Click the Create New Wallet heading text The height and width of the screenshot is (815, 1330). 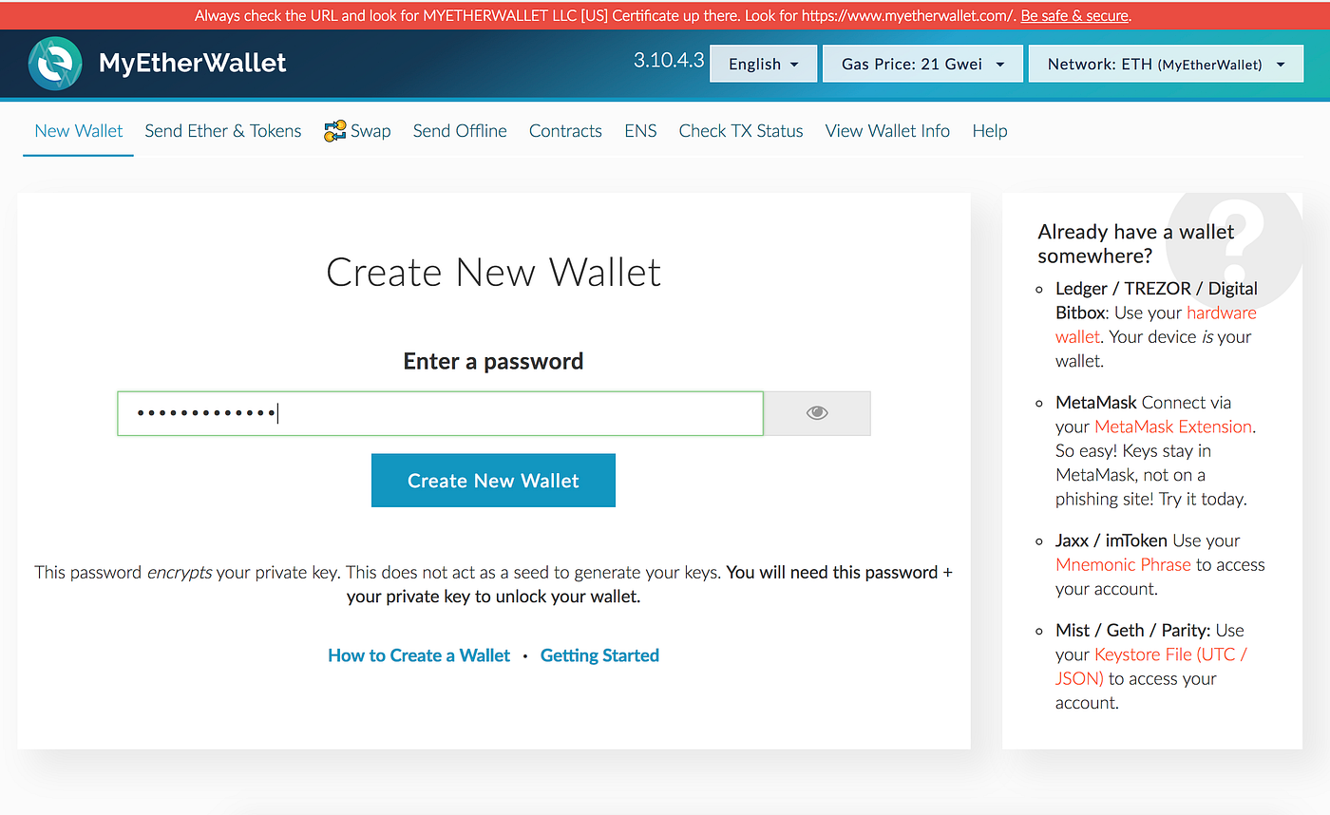click(493, 273)
